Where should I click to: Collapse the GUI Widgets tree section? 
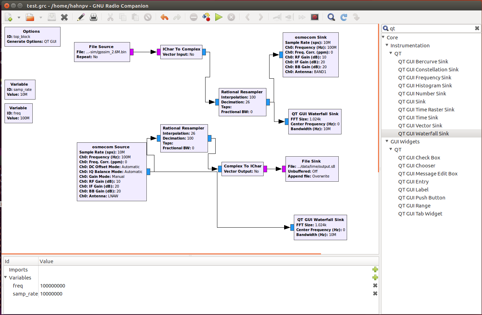387,141
